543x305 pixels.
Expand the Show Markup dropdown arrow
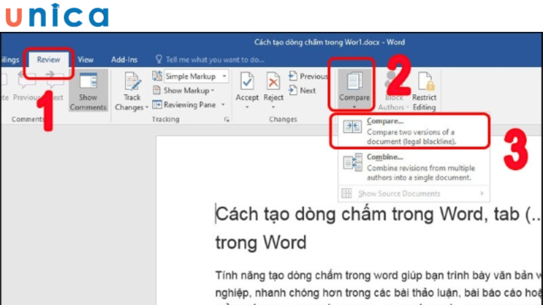(212, 91)
